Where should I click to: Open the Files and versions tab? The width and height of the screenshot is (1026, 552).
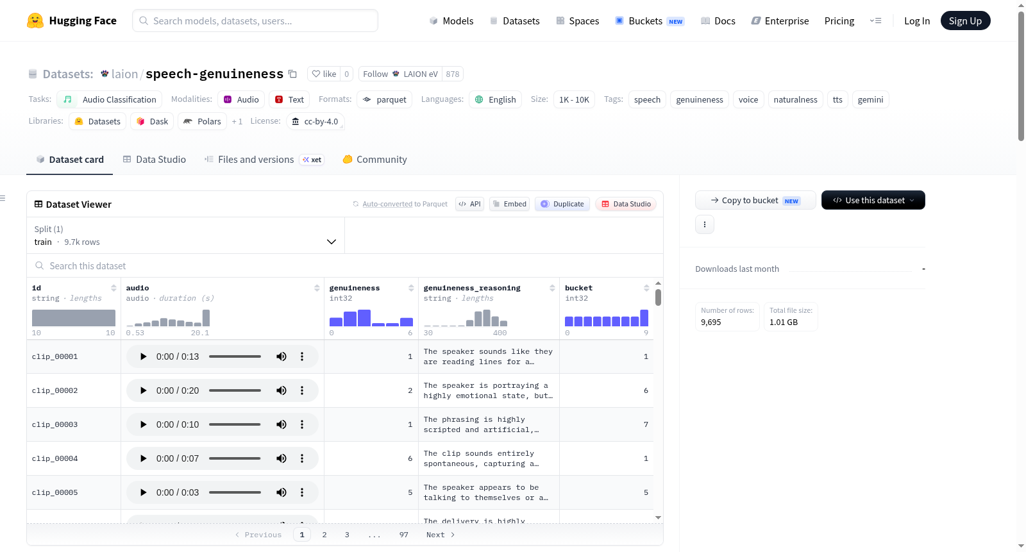(x=264, y=160)
